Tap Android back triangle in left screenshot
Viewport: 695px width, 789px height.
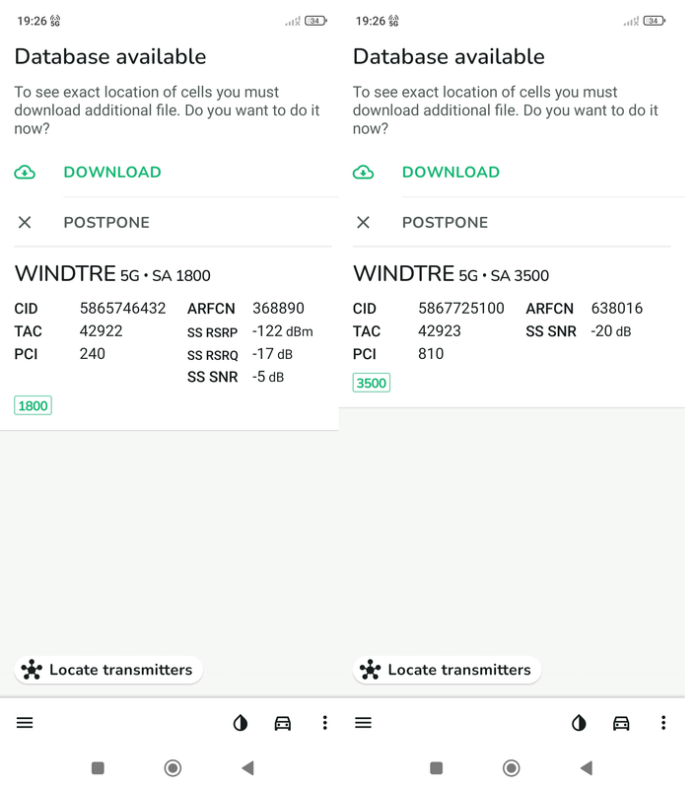[x=247, y=768]
